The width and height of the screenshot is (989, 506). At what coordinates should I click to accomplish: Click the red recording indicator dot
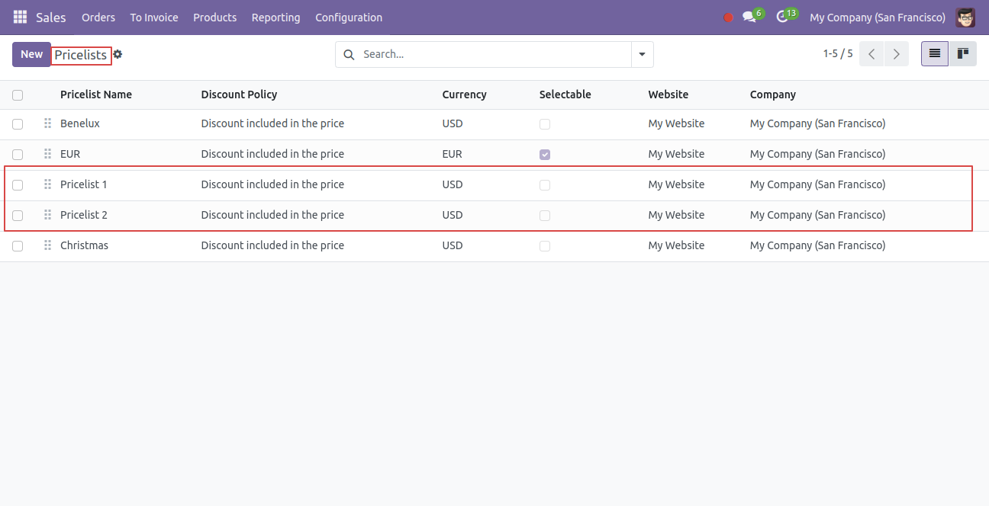click(x=728, y=18)
